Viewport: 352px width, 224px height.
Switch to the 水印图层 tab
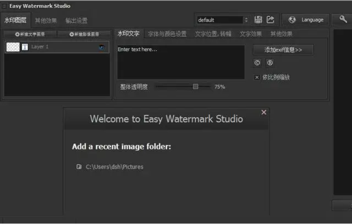point(15,20)
